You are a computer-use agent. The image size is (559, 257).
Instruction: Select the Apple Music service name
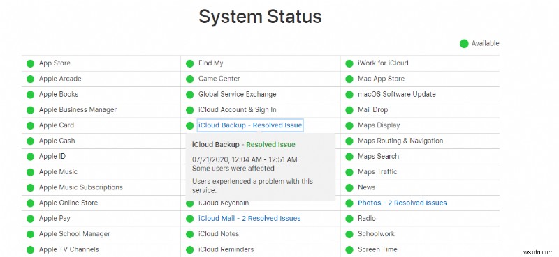(x=58, y=172)
